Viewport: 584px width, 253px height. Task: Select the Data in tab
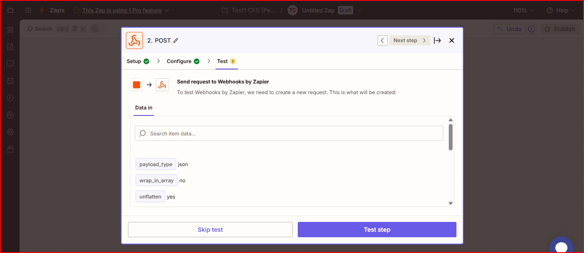pos(144,108)
